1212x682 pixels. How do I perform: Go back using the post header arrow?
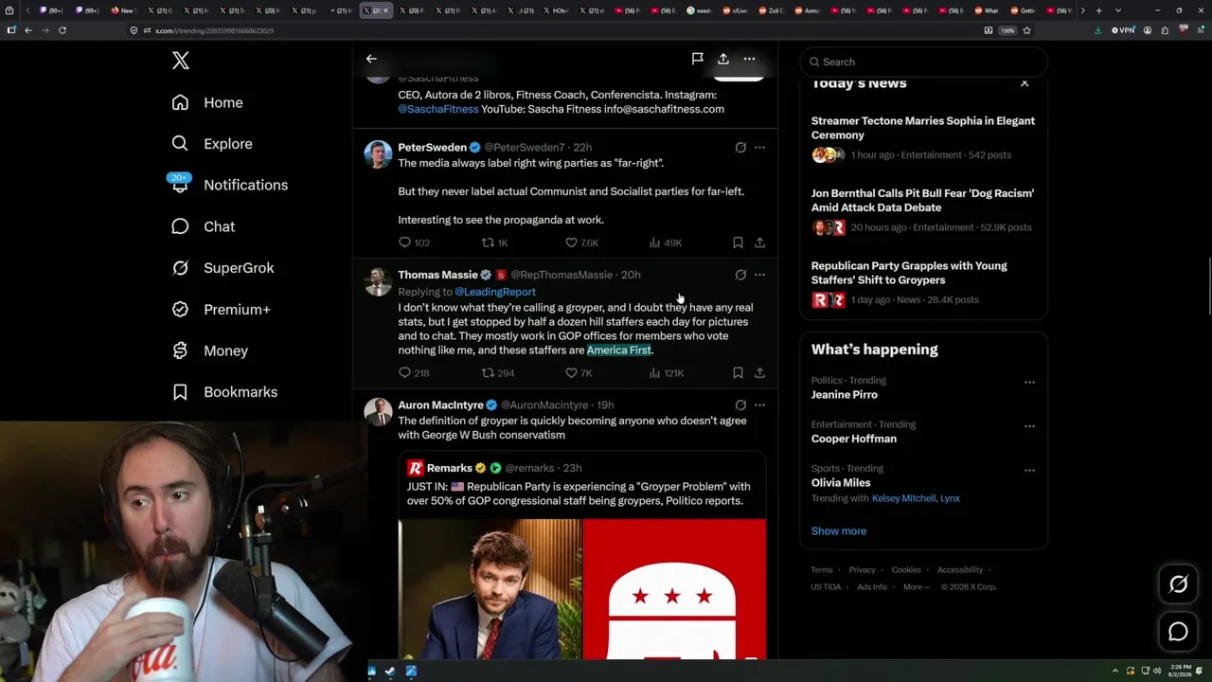[371, 59]
